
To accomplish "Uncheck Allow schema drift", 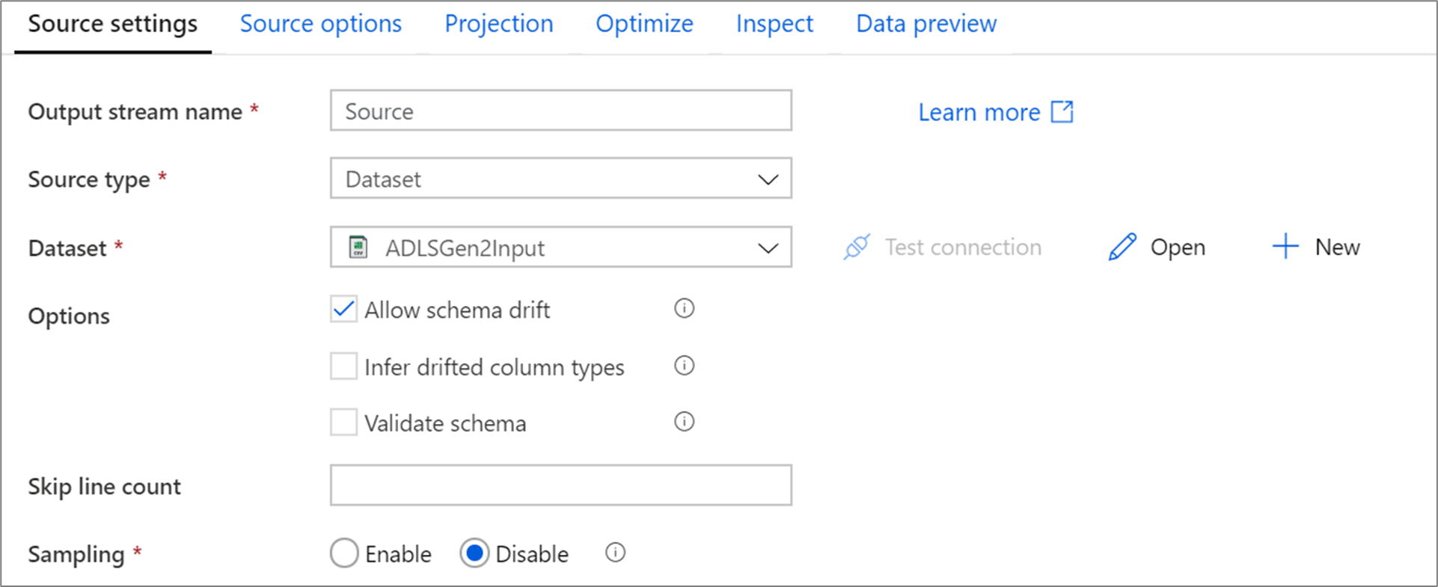I will (x=343, y=308).
